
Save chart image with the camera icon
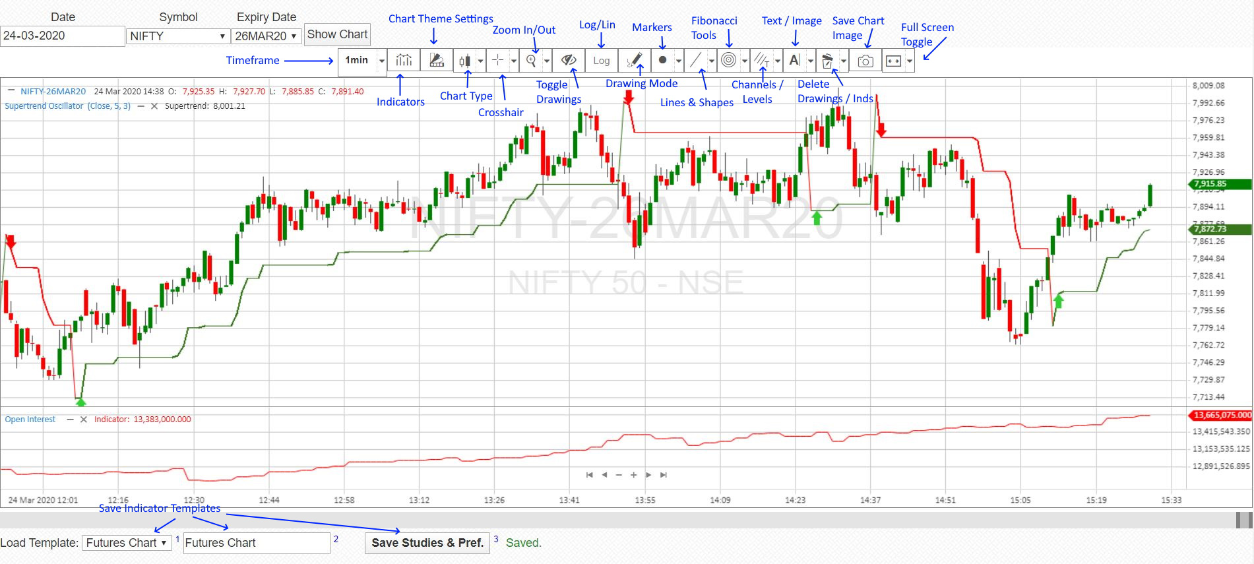coord(865,61)
